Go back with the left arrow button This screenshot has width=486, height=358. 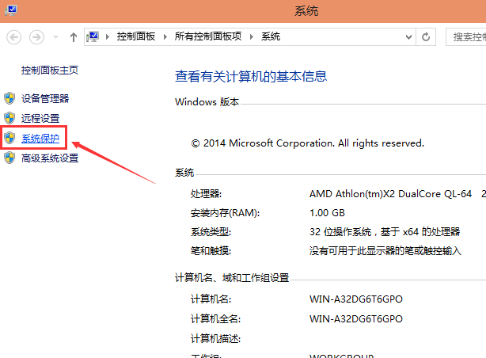pyautogui.click(x=14, y=37)
